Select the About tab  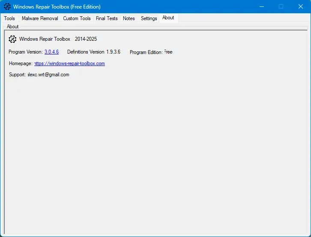168,18
